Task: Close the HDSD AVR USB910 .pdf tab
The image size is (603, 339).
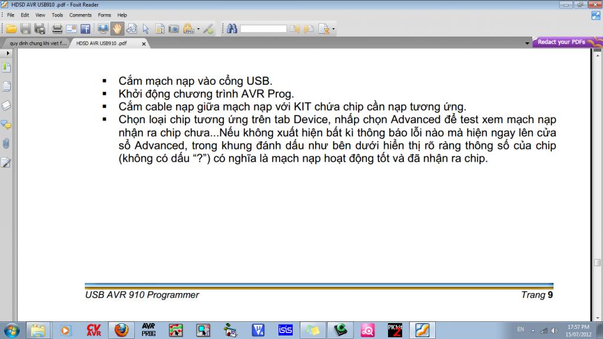Action: [144, 44]
